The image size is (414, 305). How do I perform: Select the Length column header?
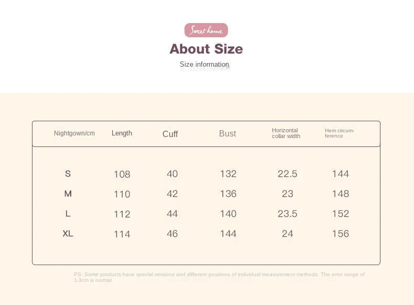coord(122,133)
